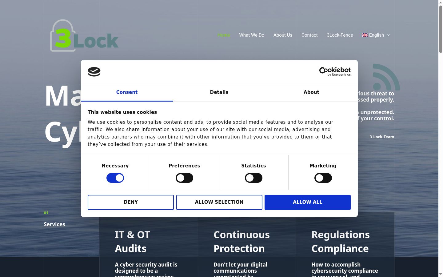
Task: Open the Details tab
Action: [219, 92]
